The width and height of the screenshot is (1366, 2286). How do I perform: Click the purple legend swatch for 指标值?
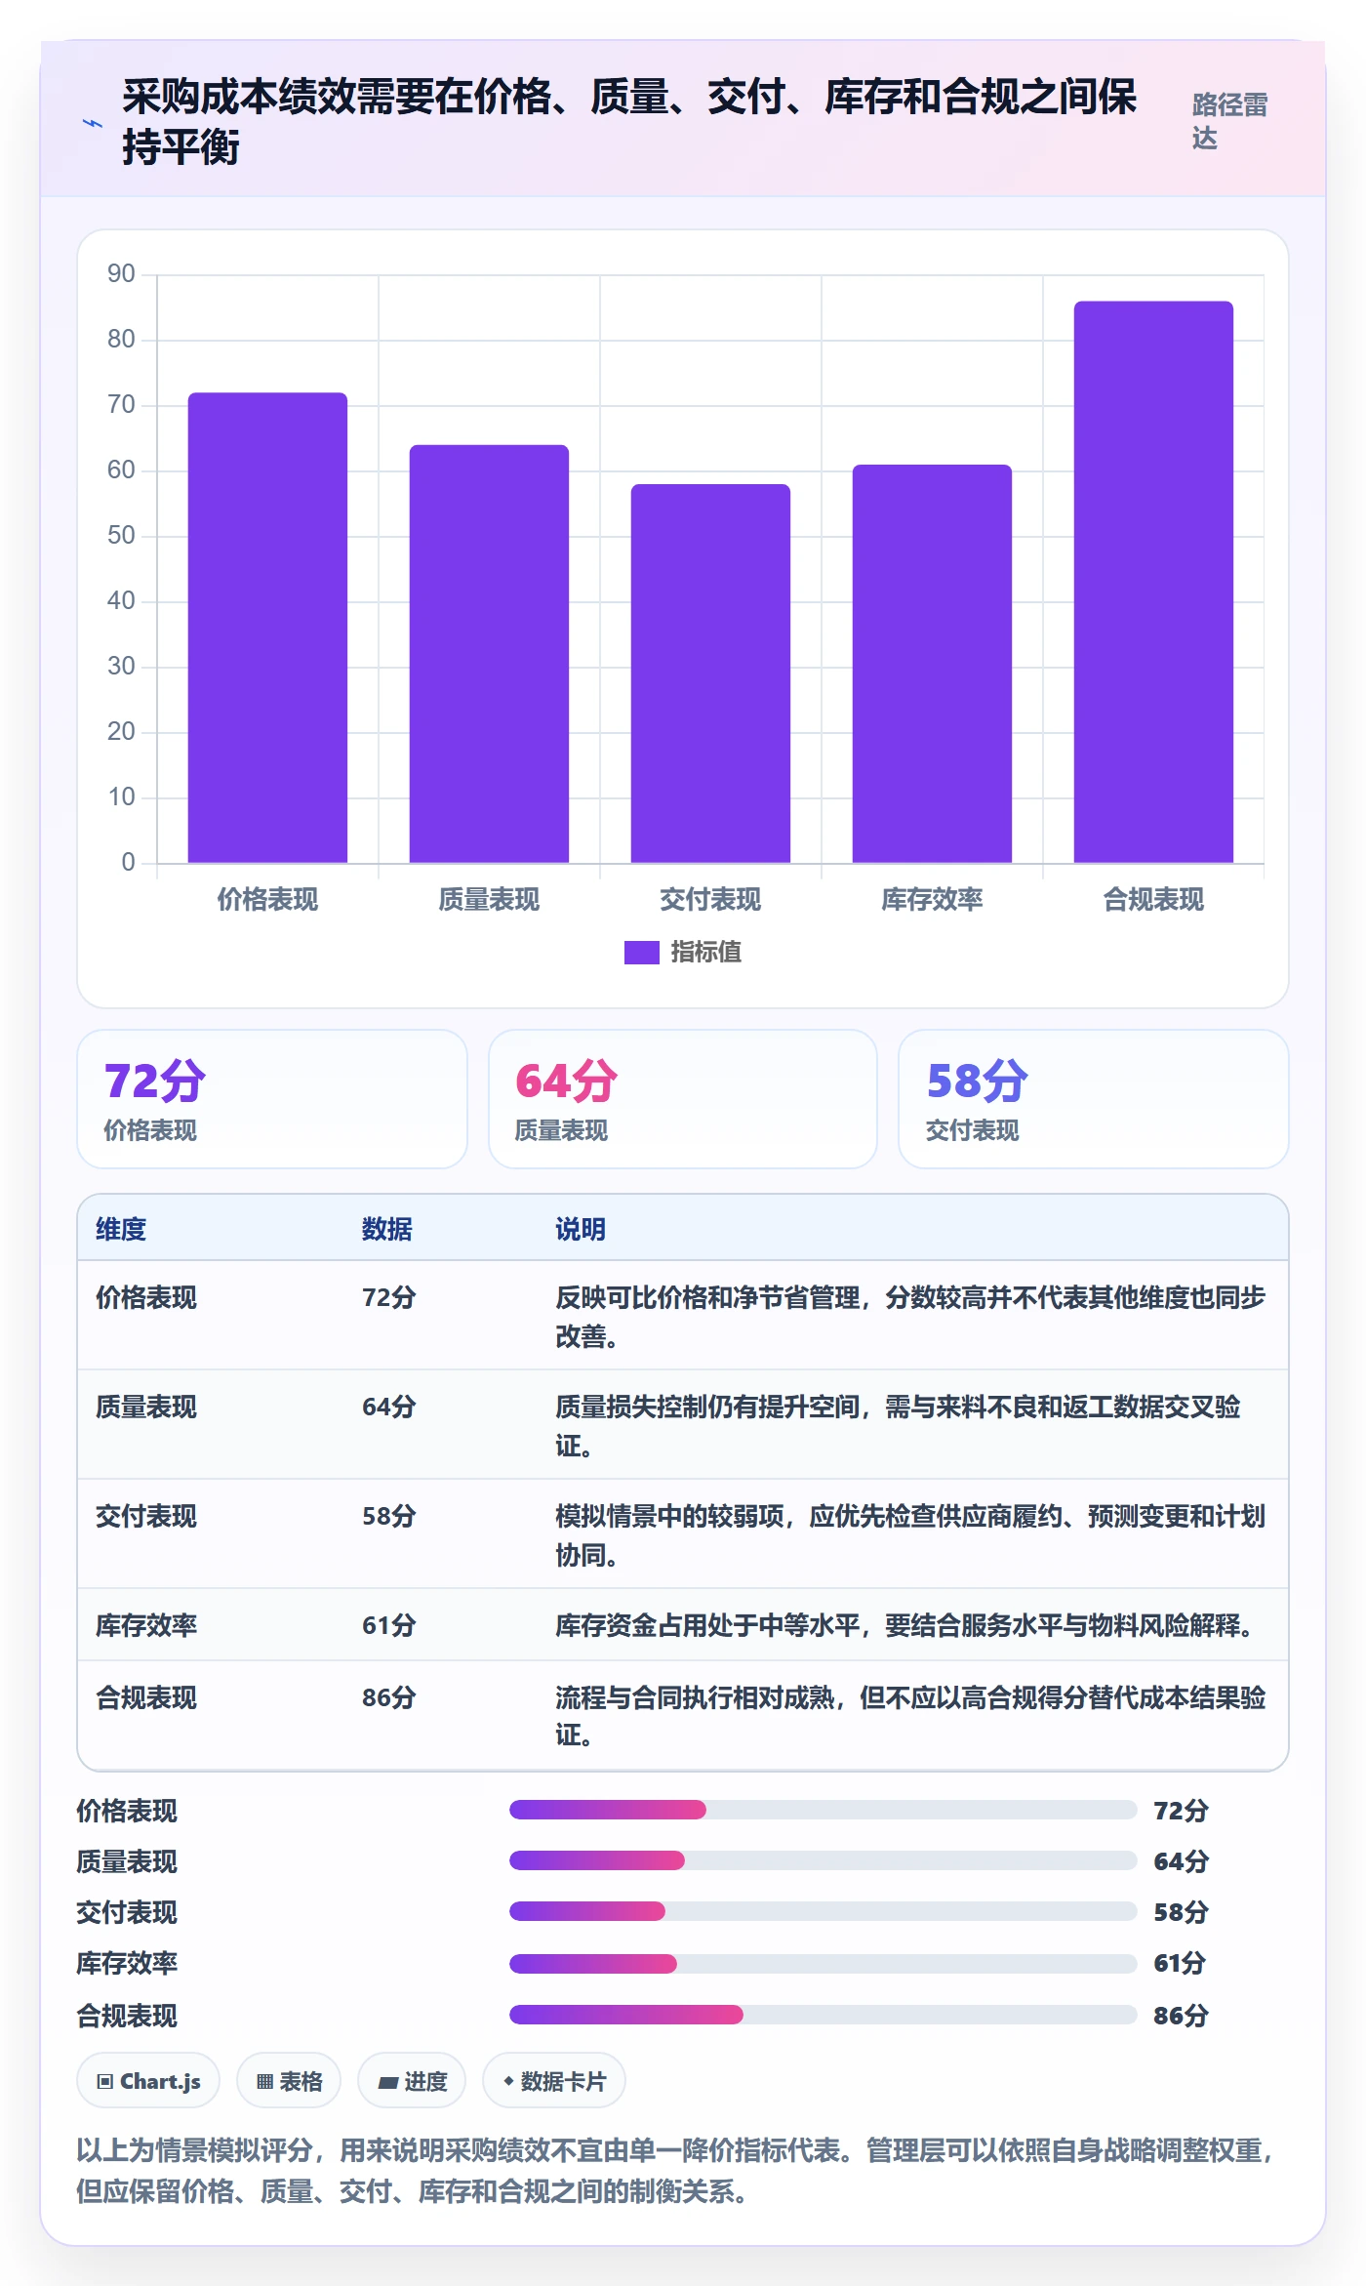[x=641, y=952]
